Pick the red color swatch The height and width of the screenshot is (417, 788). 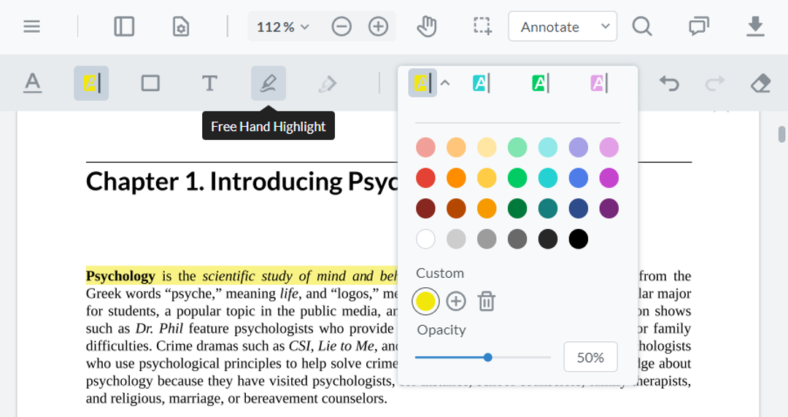pyautogui.click(x=425, y=179)
